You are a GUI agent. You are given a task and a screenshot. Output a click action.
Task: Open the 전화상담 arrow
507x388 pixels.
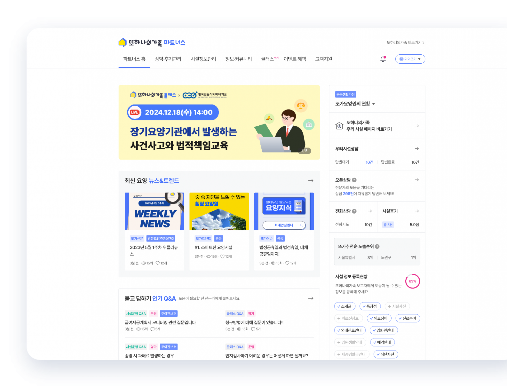pos(370,211)
